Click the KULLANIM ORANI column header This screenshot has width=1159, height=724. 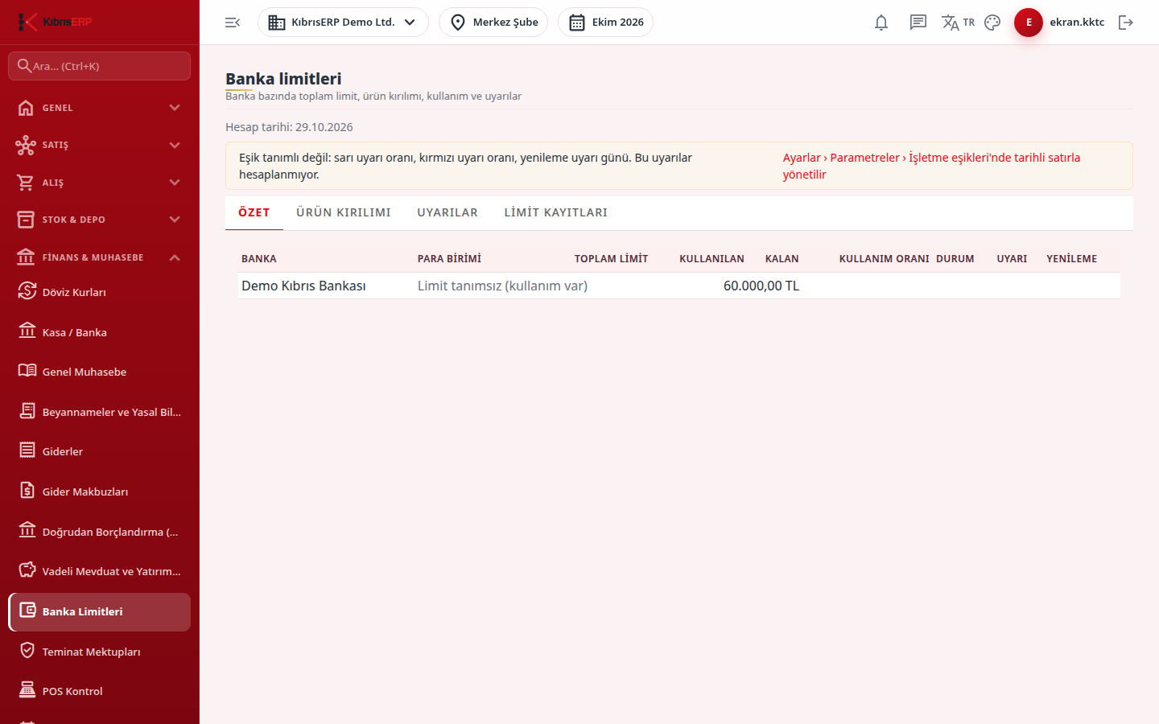pyautogui.click(x=885, y=259)
